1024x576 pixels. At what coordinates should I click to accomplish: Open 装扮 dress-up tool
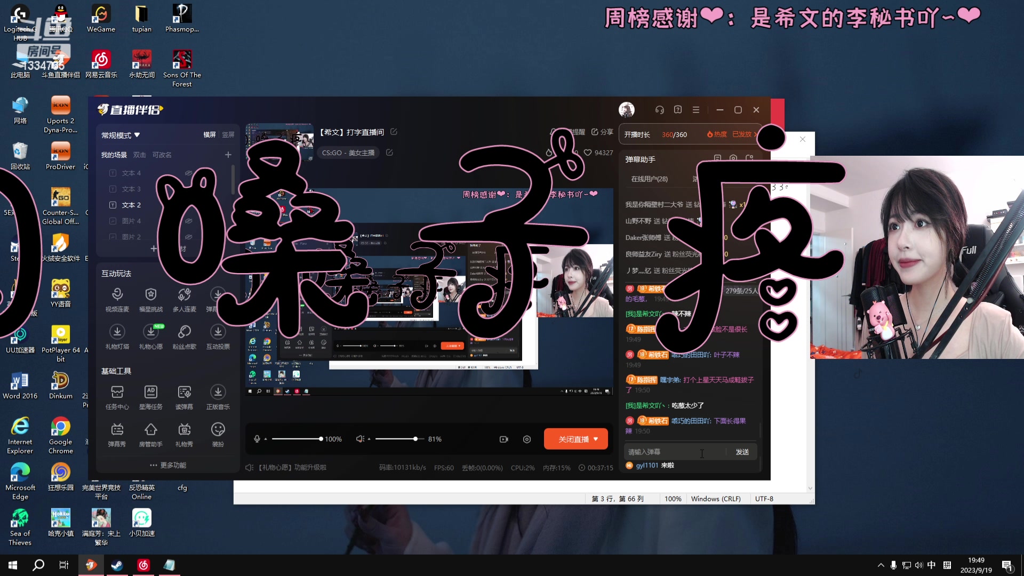(x=218, y=435)
